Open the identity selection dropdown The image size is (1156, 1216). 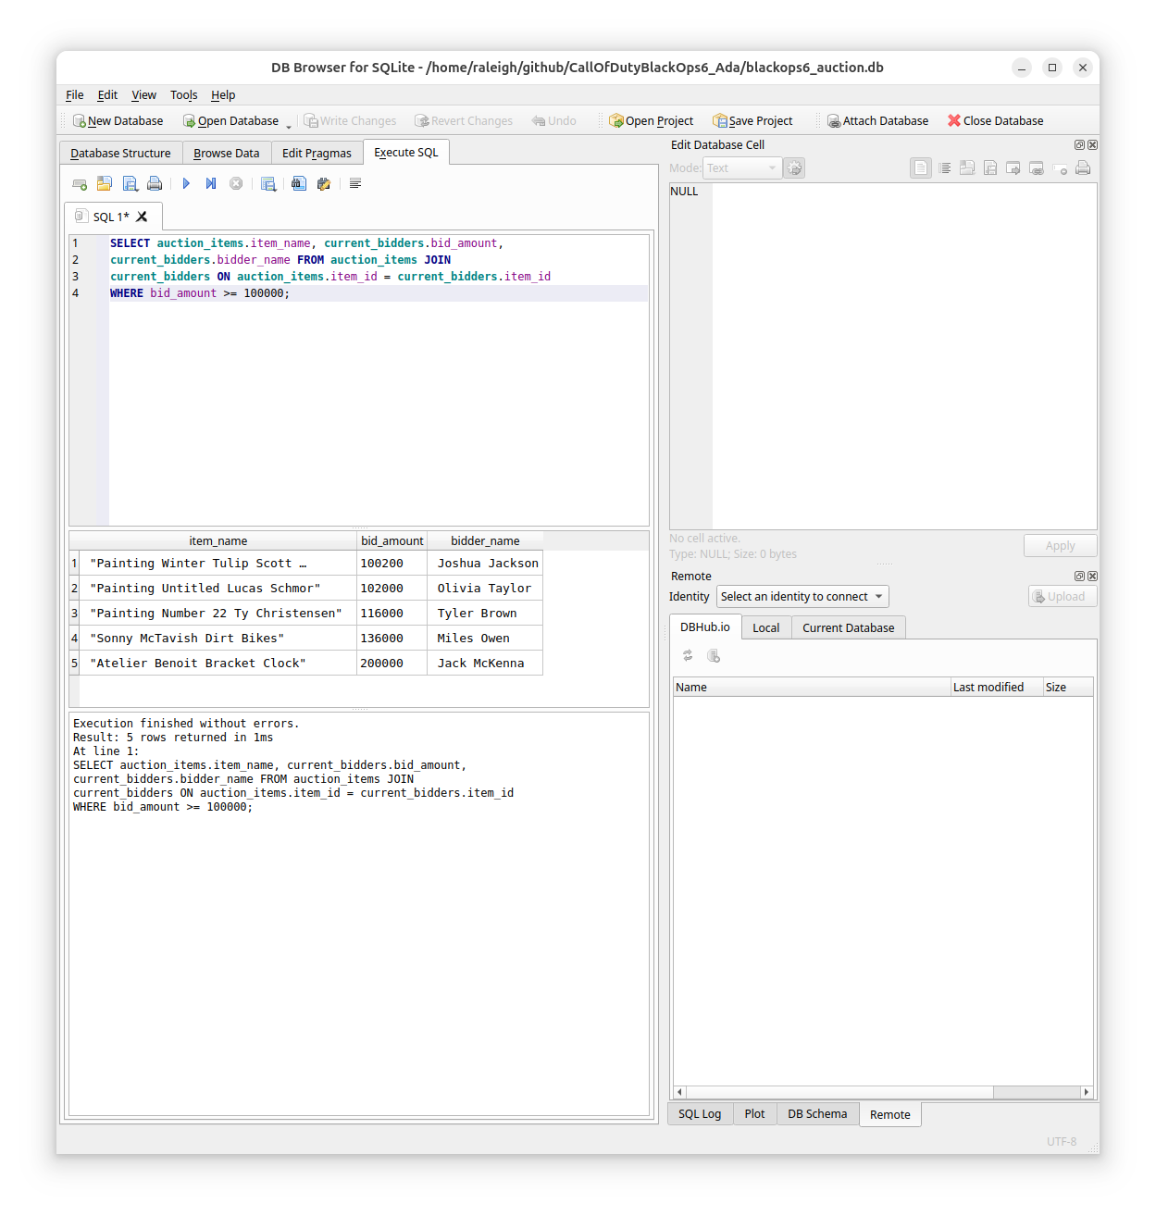click(802, 596)
